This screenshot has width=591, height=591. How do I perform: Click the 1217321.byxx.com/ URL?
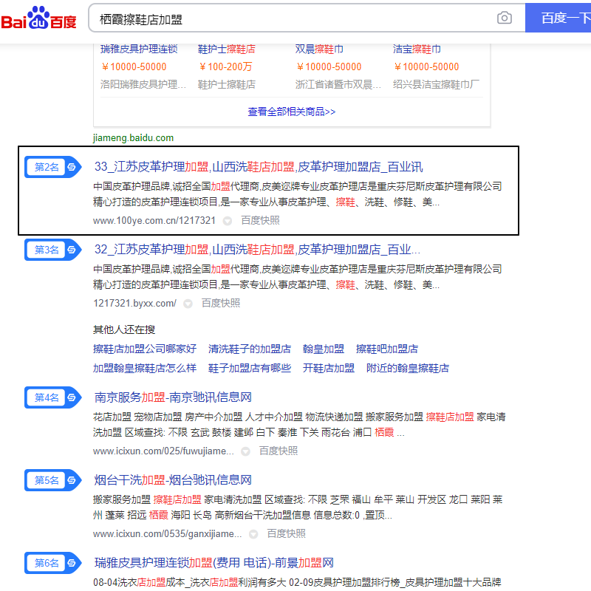[x=134, y=304]
